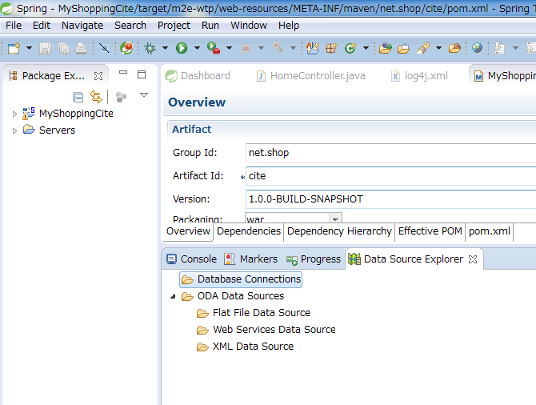Click the Search flashlight icon
Image resolution: width=536 pixels, height=405 pixels.
click(x=423, y=48)
